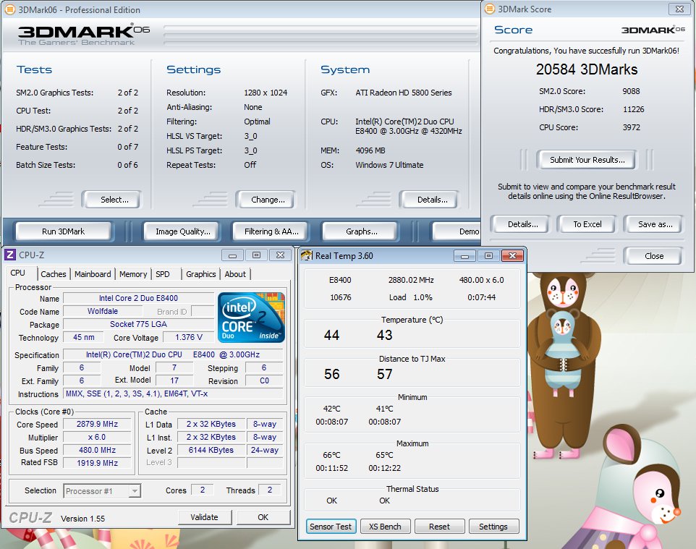Click the Threads count field
This screenshot has width=696, height=549.
click(x=269, y=490)
